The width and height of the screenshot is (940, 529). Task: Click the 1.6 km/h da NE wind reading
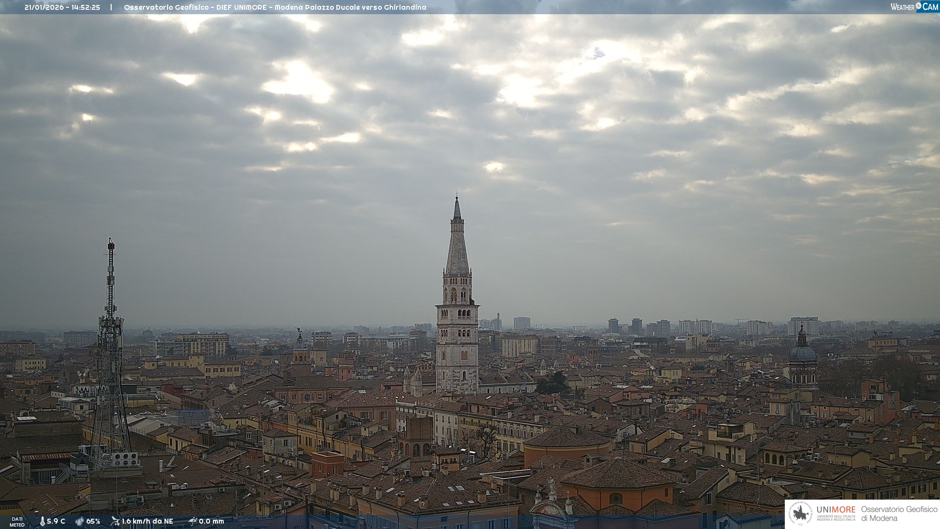(147, 521)
